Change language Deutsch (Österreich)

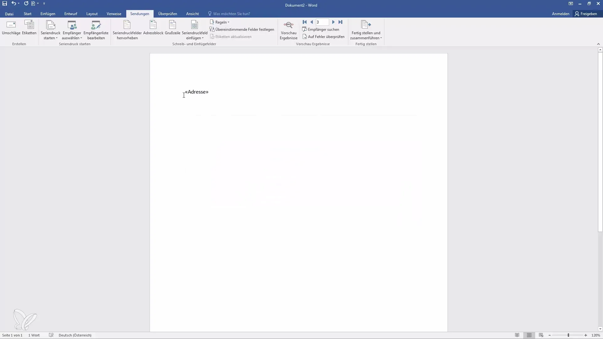(x=75, y=335)
